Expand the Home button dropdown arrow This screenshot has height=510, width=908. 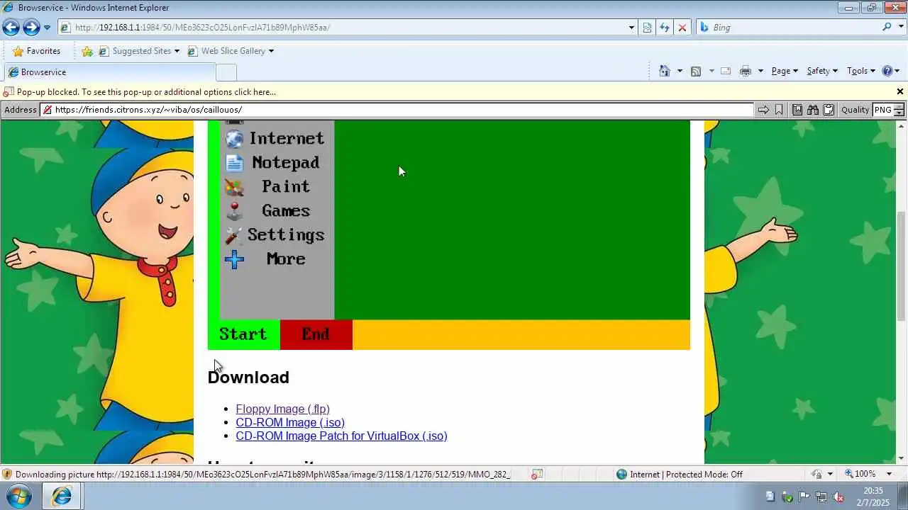(680, 71)
